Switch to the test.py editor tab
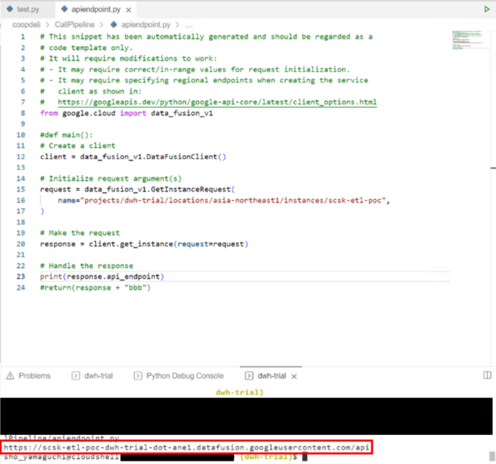 [27, 10]
